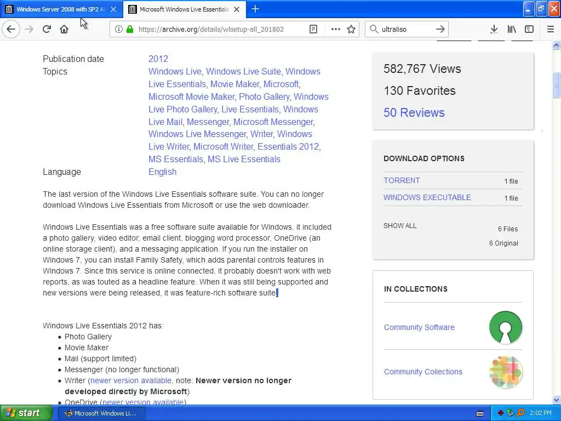Viewport: 561px width, 421px height.
Task: Reload the current page
Action: point(47,29)
